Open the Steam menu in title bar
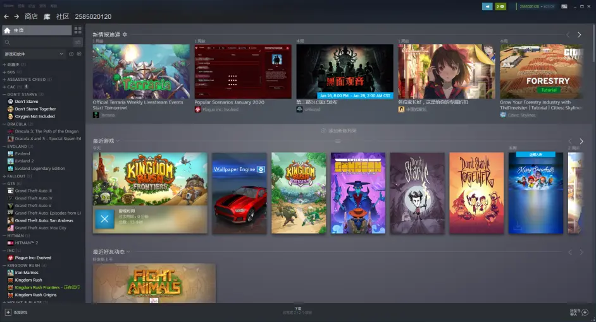The height and width of the screenshot is (322, 596). coord(9,6)
